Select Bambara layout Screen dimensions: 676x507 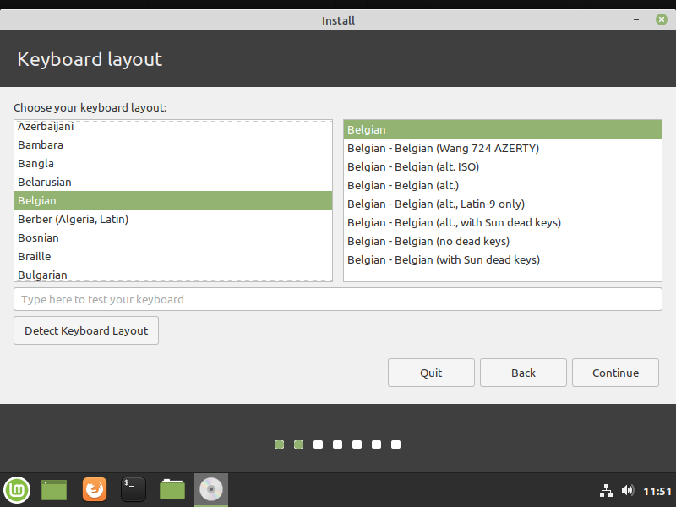[x=173, y=144]
